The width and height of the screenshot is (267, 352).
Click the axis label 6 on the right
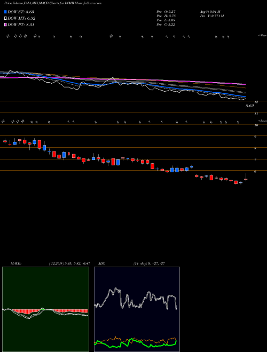tap(255, 172)
